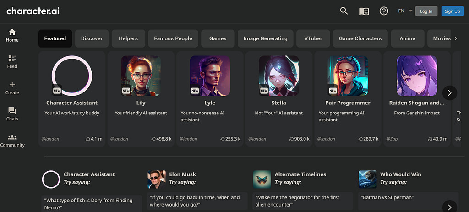Click the Sign Up button

point(452,11)
